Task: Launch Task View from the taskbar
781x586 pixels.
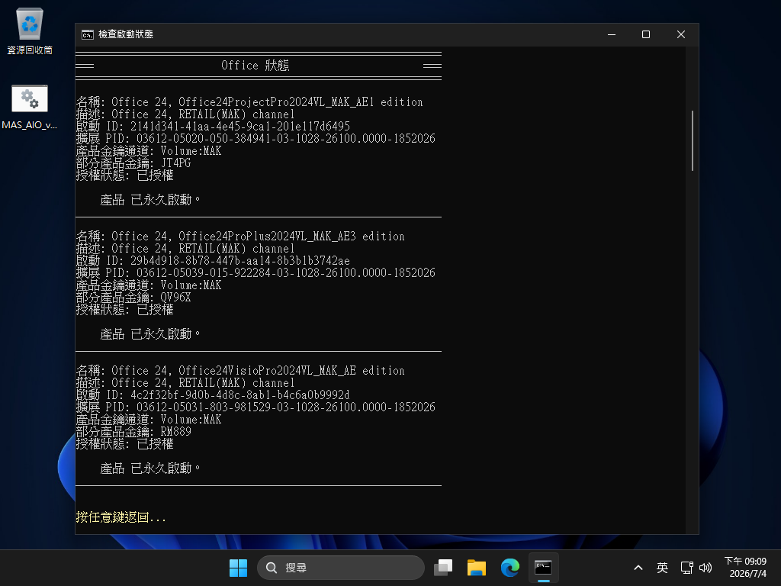Action: click(443, 568)
